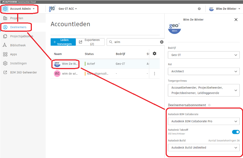243x158 pixels.
Task: Toggle the Autodesk Takeoff switch
Action: [236, 132]
